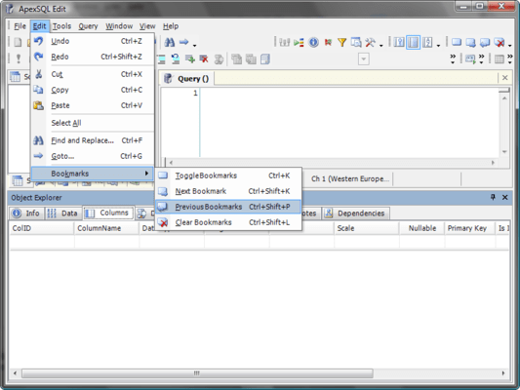Toggle the Object Explorer pin

pos(493,197)
